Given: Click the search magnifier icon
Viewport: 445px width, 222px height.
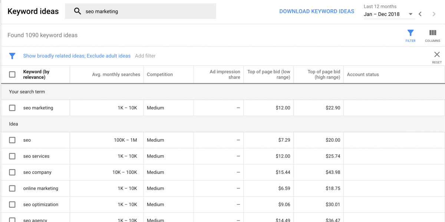Looking at the screenshot, I should click(78, 11).
